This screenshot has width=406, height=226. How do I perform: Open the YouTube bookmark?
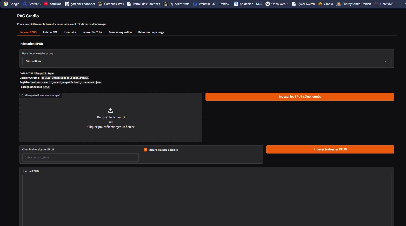click(x=53, y=4)
